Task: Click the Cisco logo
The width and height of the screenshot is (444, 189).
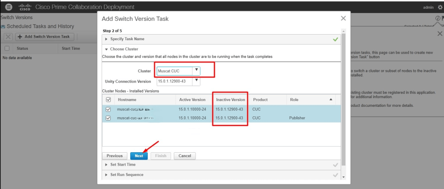Action: (25, 7)
